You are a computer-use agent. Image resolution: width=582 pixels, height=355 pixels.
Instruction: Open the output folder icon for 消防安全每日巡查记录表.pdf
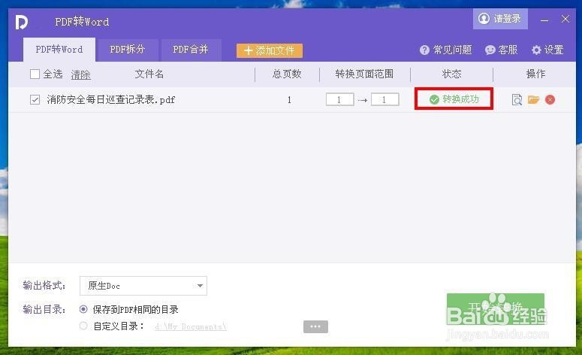(533, 99)
